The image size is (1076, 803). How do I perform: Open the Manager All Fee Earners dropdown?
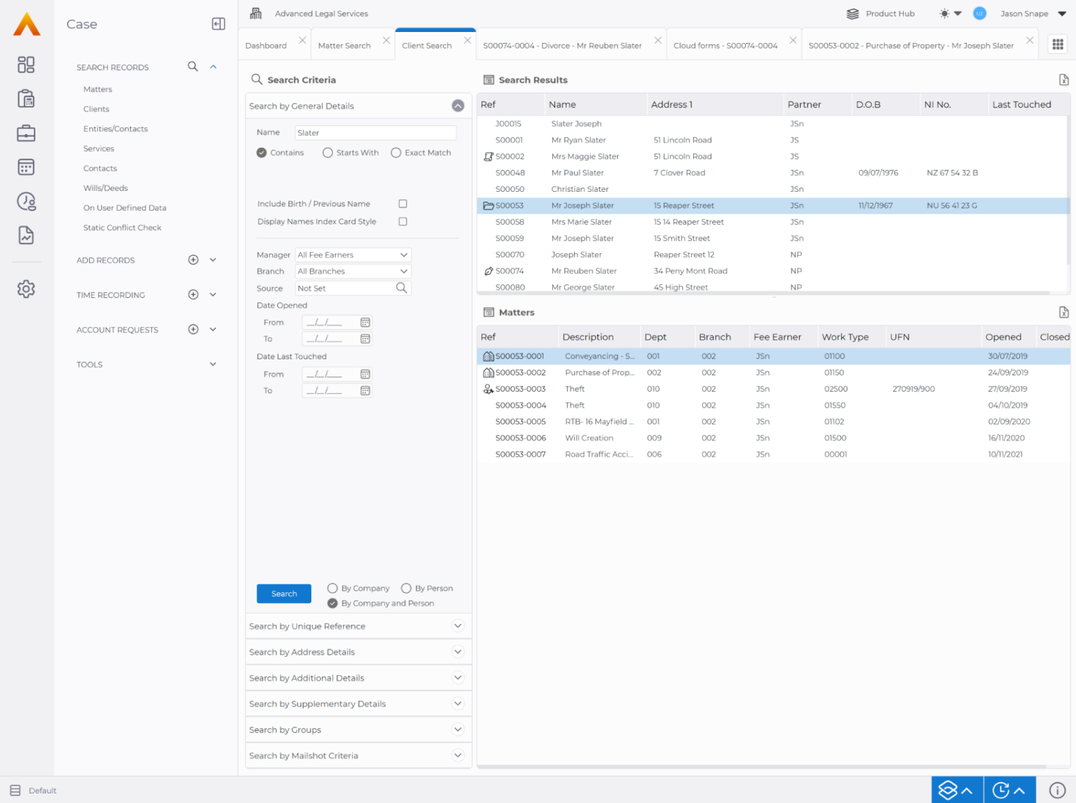(x=353, y=255)
